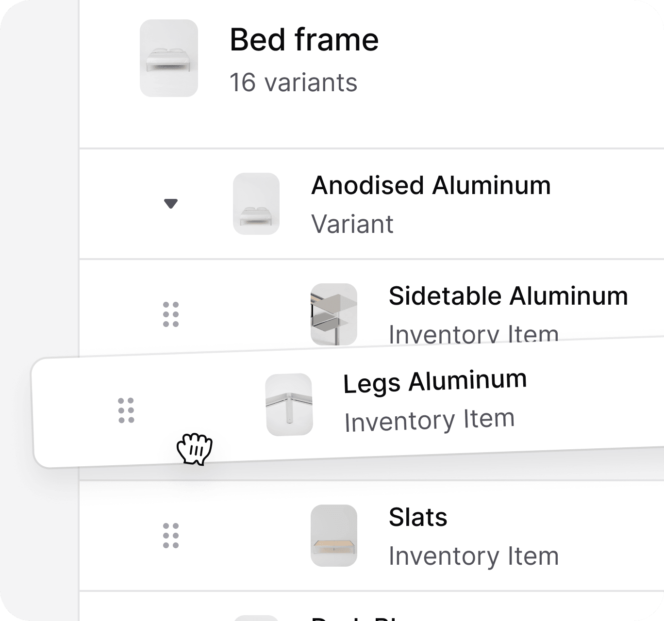Click the Variant label under Anodised Aluminum
Viewport: 664px width, 621px height.
pyautogui.click(x=352, y=224)
